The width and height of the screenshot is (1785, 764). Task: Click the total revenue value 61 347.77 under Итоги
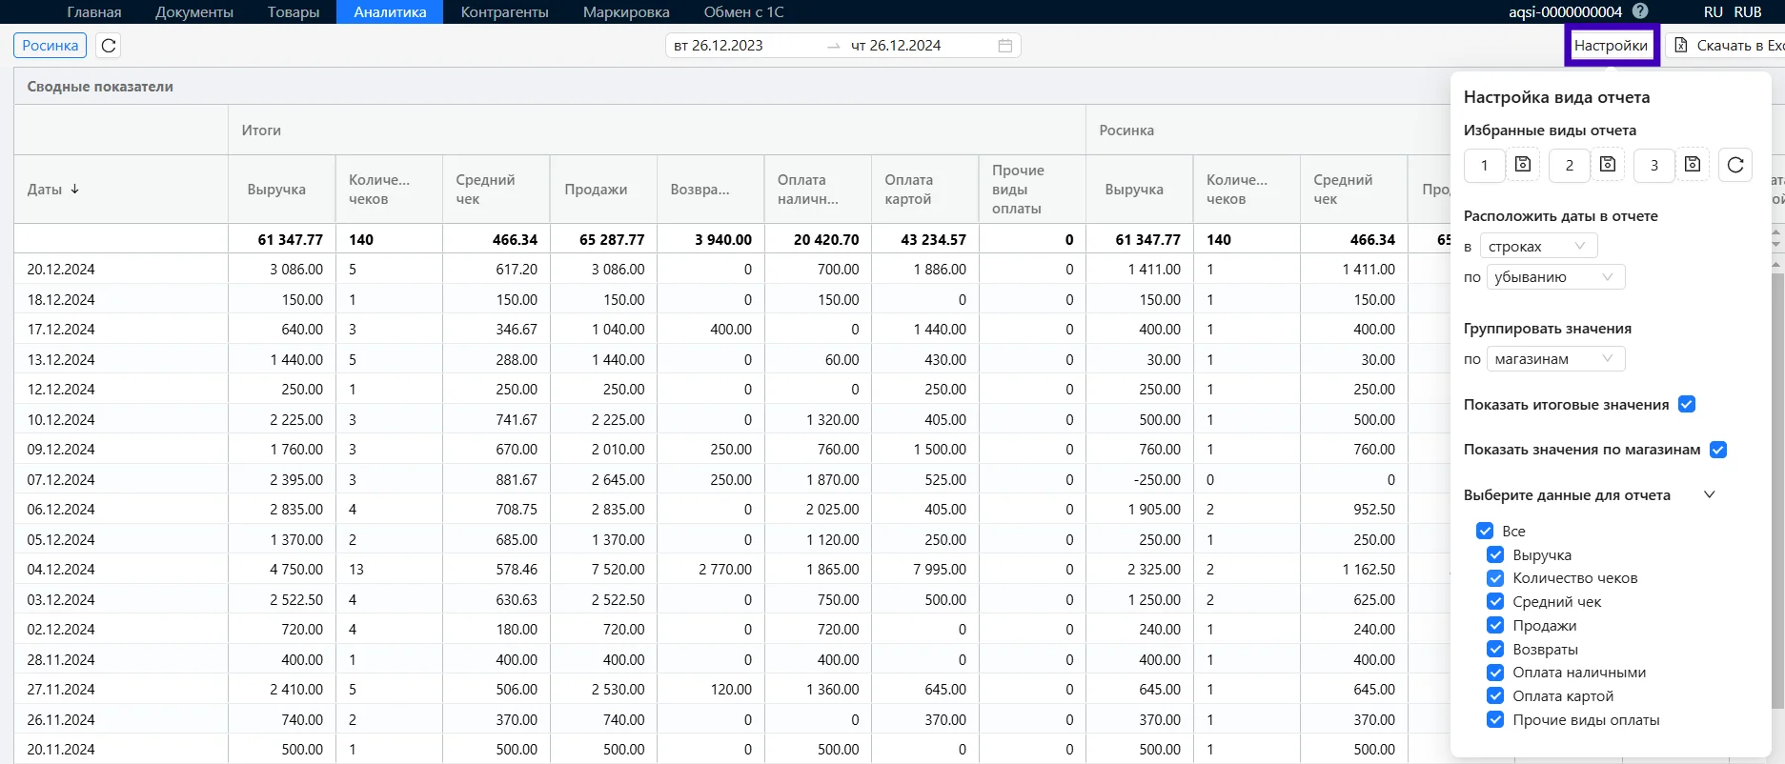[x=290, y=239]
